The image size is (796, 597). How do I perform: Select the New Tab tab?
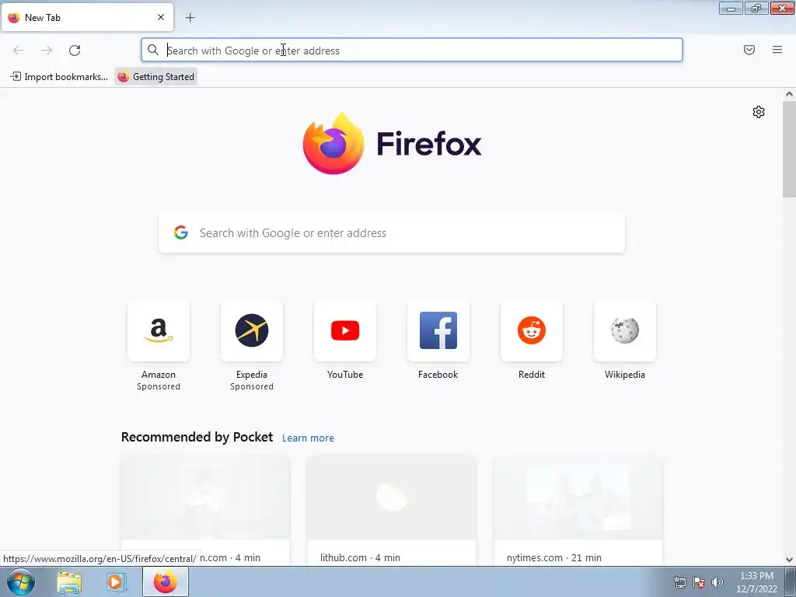[x=87, y=17]
